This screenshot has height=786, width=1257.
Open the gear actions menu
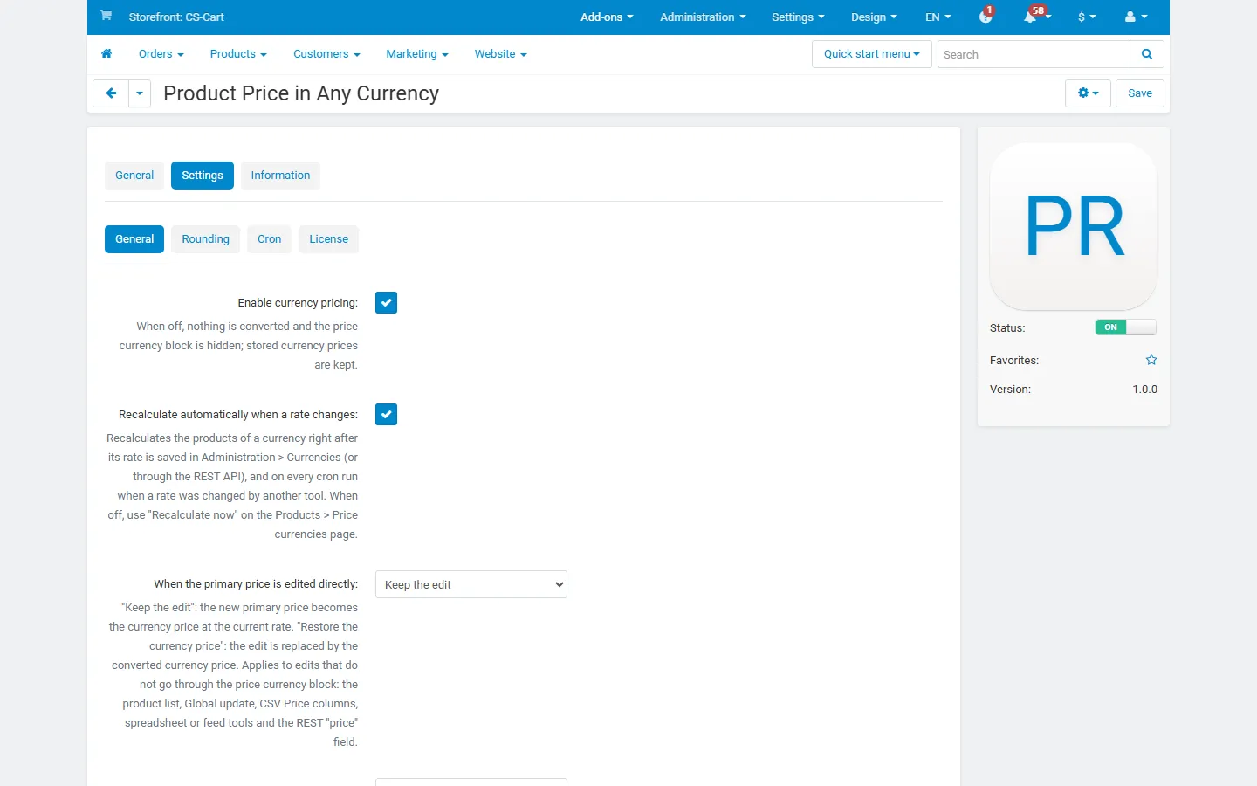click(1088, 93)
